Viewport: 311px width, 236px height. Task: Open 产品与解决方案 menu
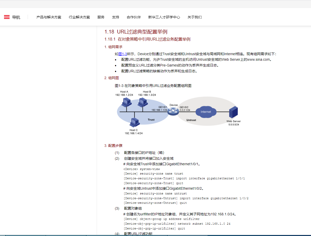coord(49,17)
